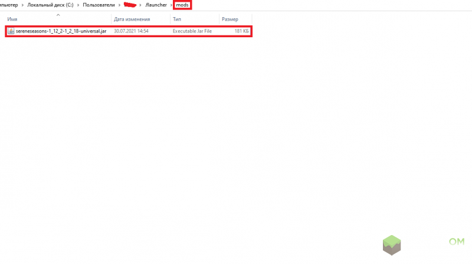Select the sereneseasons-1_12_2-1_2_18-universal.jar file name
The width and height of the screenshot is (472, 264).
pyautogui.click(x=61, y=31)
